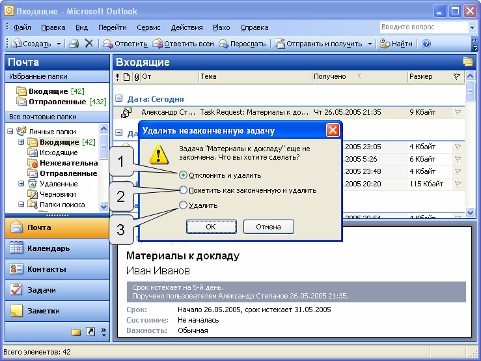
Task: Open the Справка menu
Action: click(254, 27)
